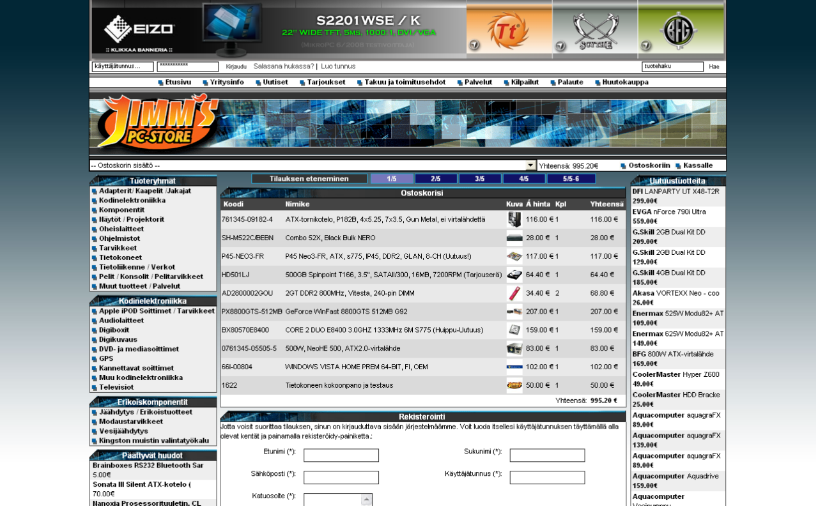Open the Ostoskorin sisältö dropdown
This screenshot has width=818, height=511.
530,165
